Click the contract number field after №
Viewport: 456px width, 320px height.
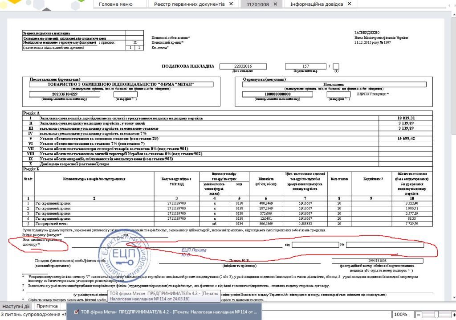(385, 245)
